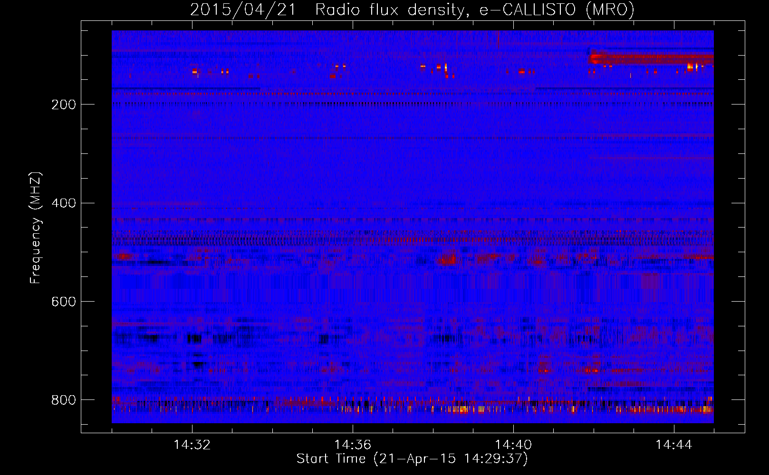
Task: Click the 'Frequency (MHZ)' axis label
Action: 36,228
